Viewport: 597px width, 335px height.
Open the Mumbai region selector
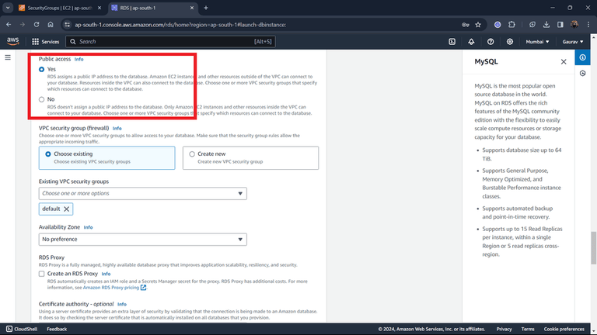[537, 42]
